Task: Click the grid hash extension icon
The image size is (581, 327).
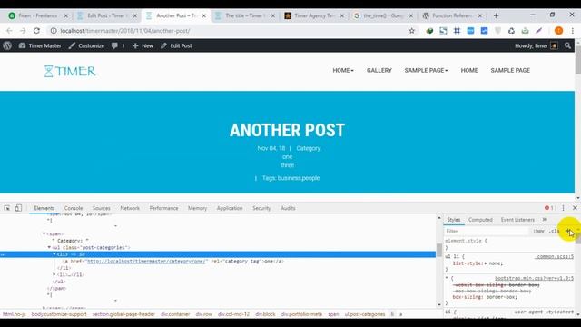Action: click(457, 31)
